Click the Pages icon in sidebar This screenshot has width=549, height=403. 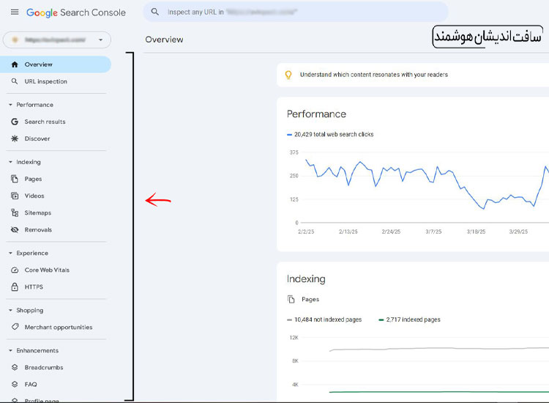15,179
